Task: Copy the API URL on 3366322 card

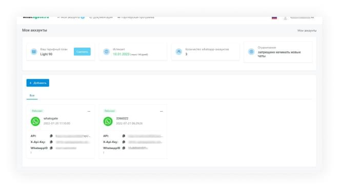Action: (x=124, y=136)
